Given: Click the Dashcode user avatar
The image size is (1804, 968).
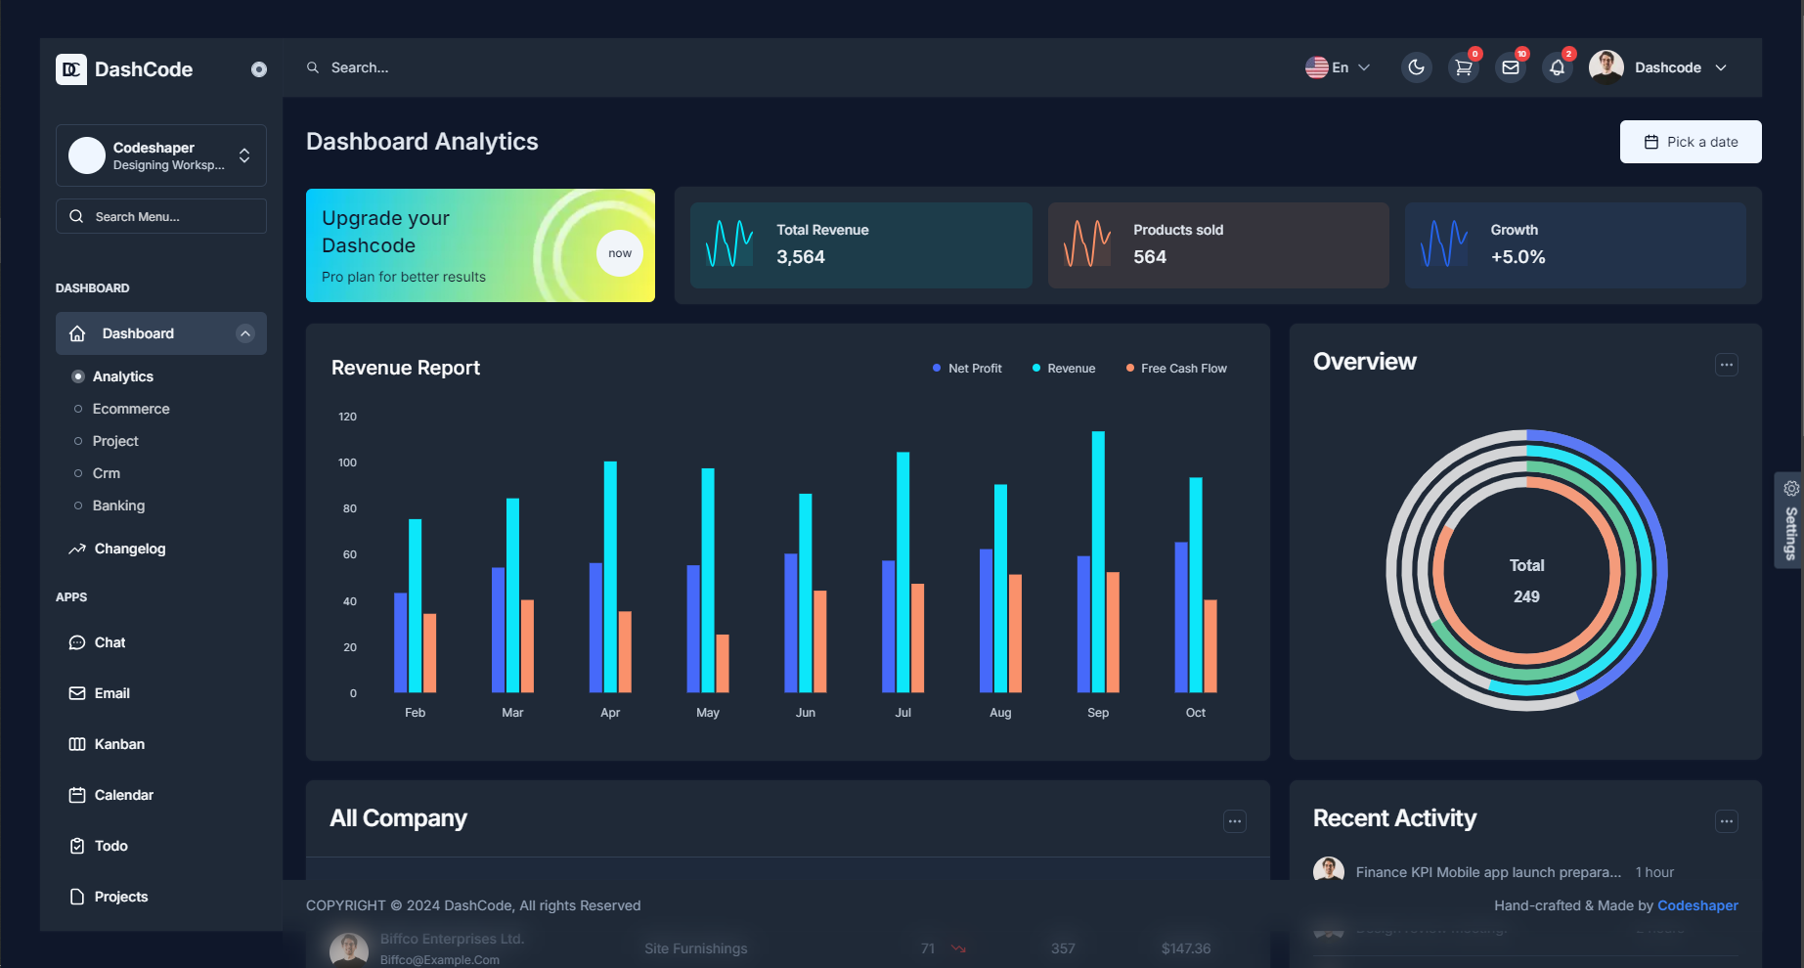Looking at the screenshot, I should click(x=1606, y=67).
